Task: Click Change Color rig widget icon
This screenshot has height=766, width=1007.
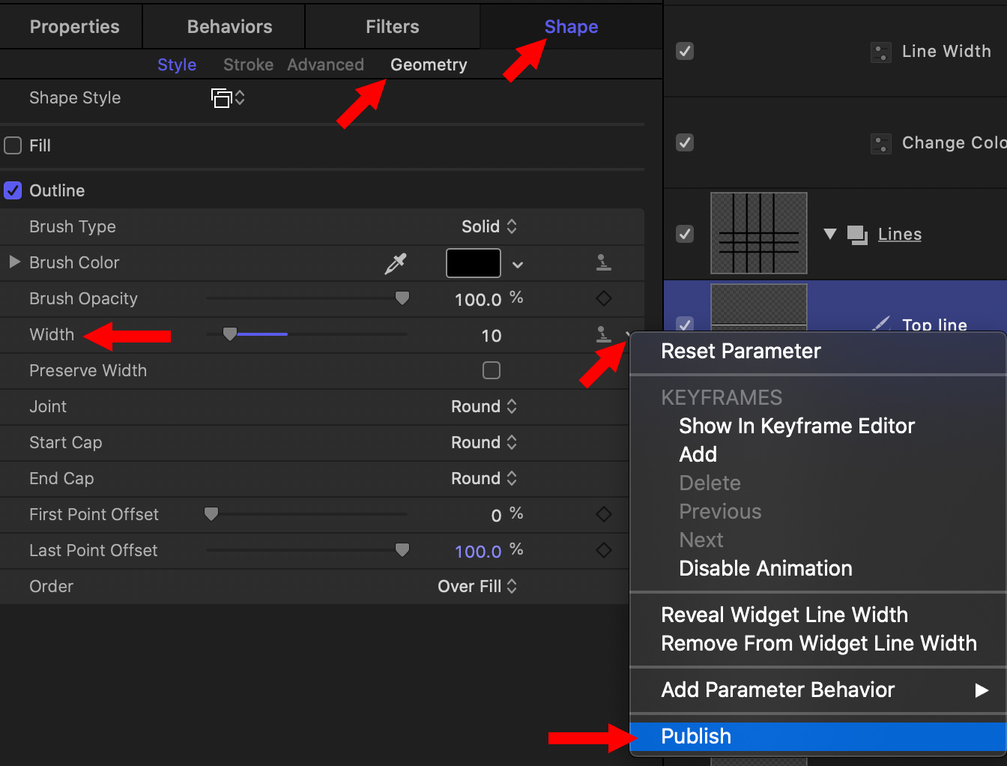Action: click(x=881, y=144)
